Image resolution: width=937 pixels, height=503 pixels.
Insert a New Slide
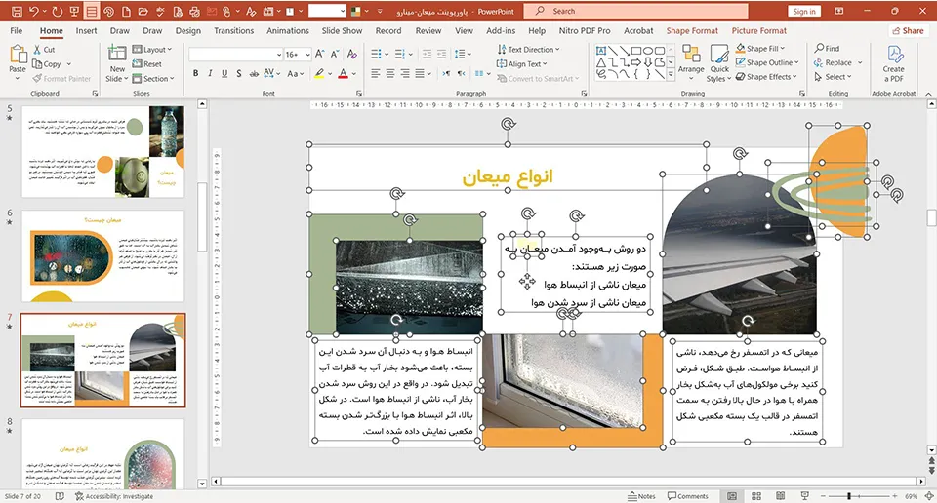[x=117, y=63]
